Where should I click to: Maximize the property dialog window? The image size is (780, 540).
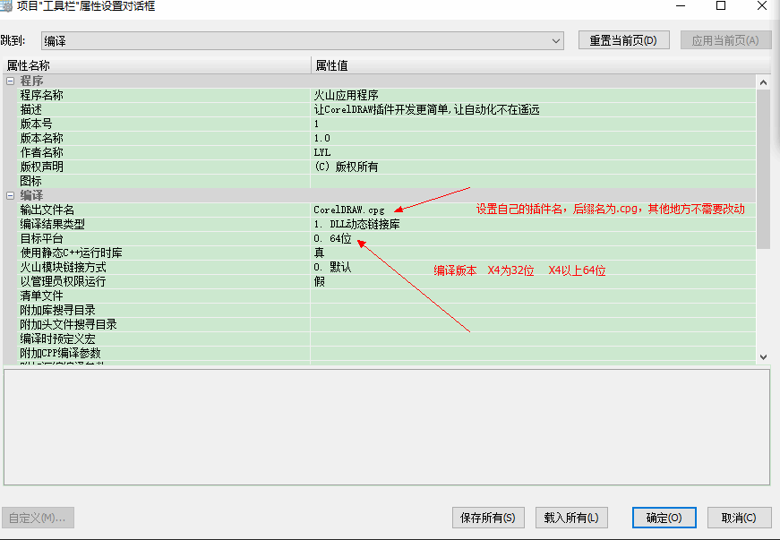720,5
